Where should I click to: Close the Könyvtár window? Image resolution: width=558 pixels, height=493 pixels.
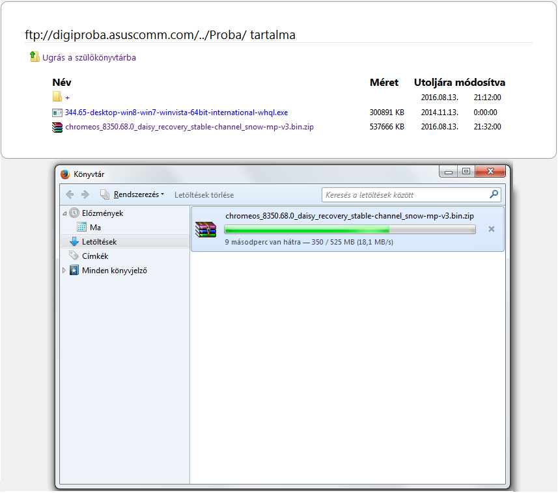(490, 172)
